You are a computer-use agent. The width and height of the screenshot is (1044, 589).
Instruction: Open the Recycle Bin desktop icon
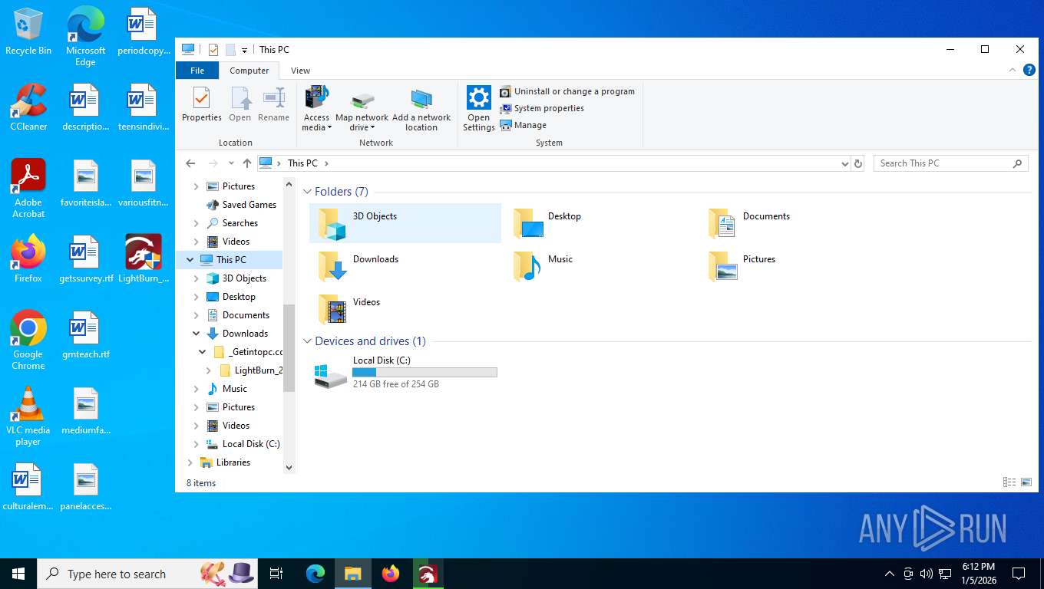28,32
